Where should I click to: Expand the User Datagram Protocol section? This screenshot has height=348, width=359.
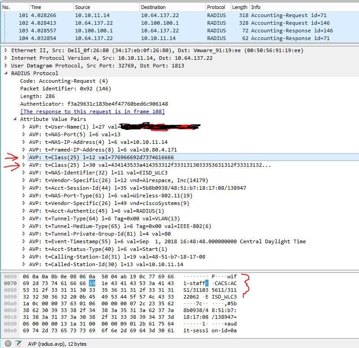[x=6, y=66]
